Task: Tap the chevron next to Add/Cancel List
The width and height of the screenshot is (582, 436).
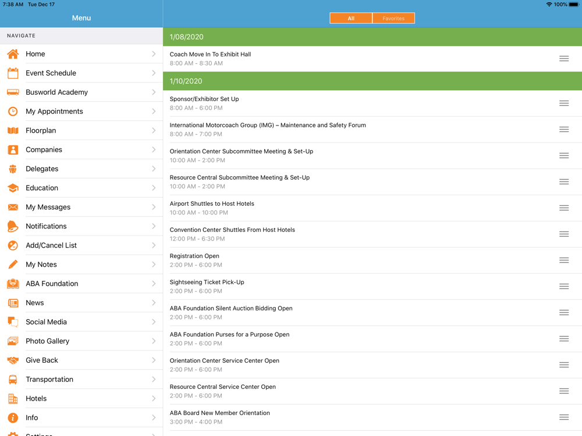Action: click(154, 245)
